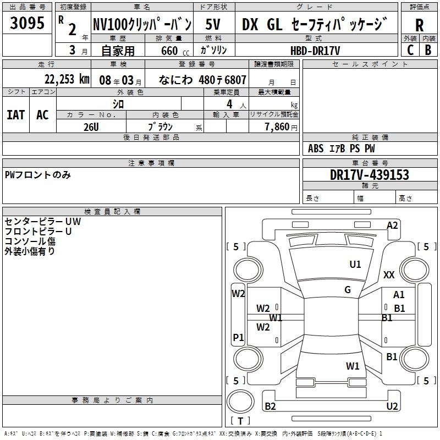The image size is (440, 440).
Task: Click inspector note 外装小傷有り
Action: point(30,251)
